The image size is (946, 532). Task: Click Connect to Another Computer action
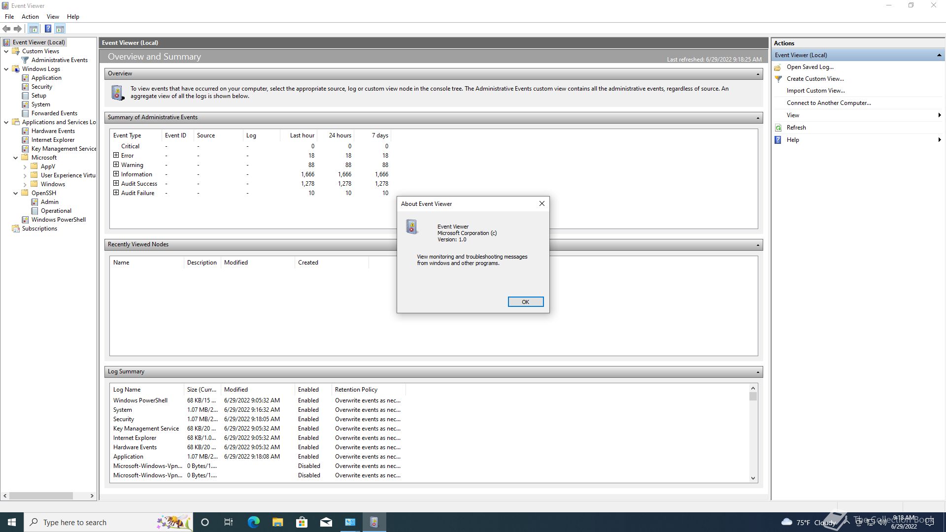pyautogui.click(x=828, y=103)
